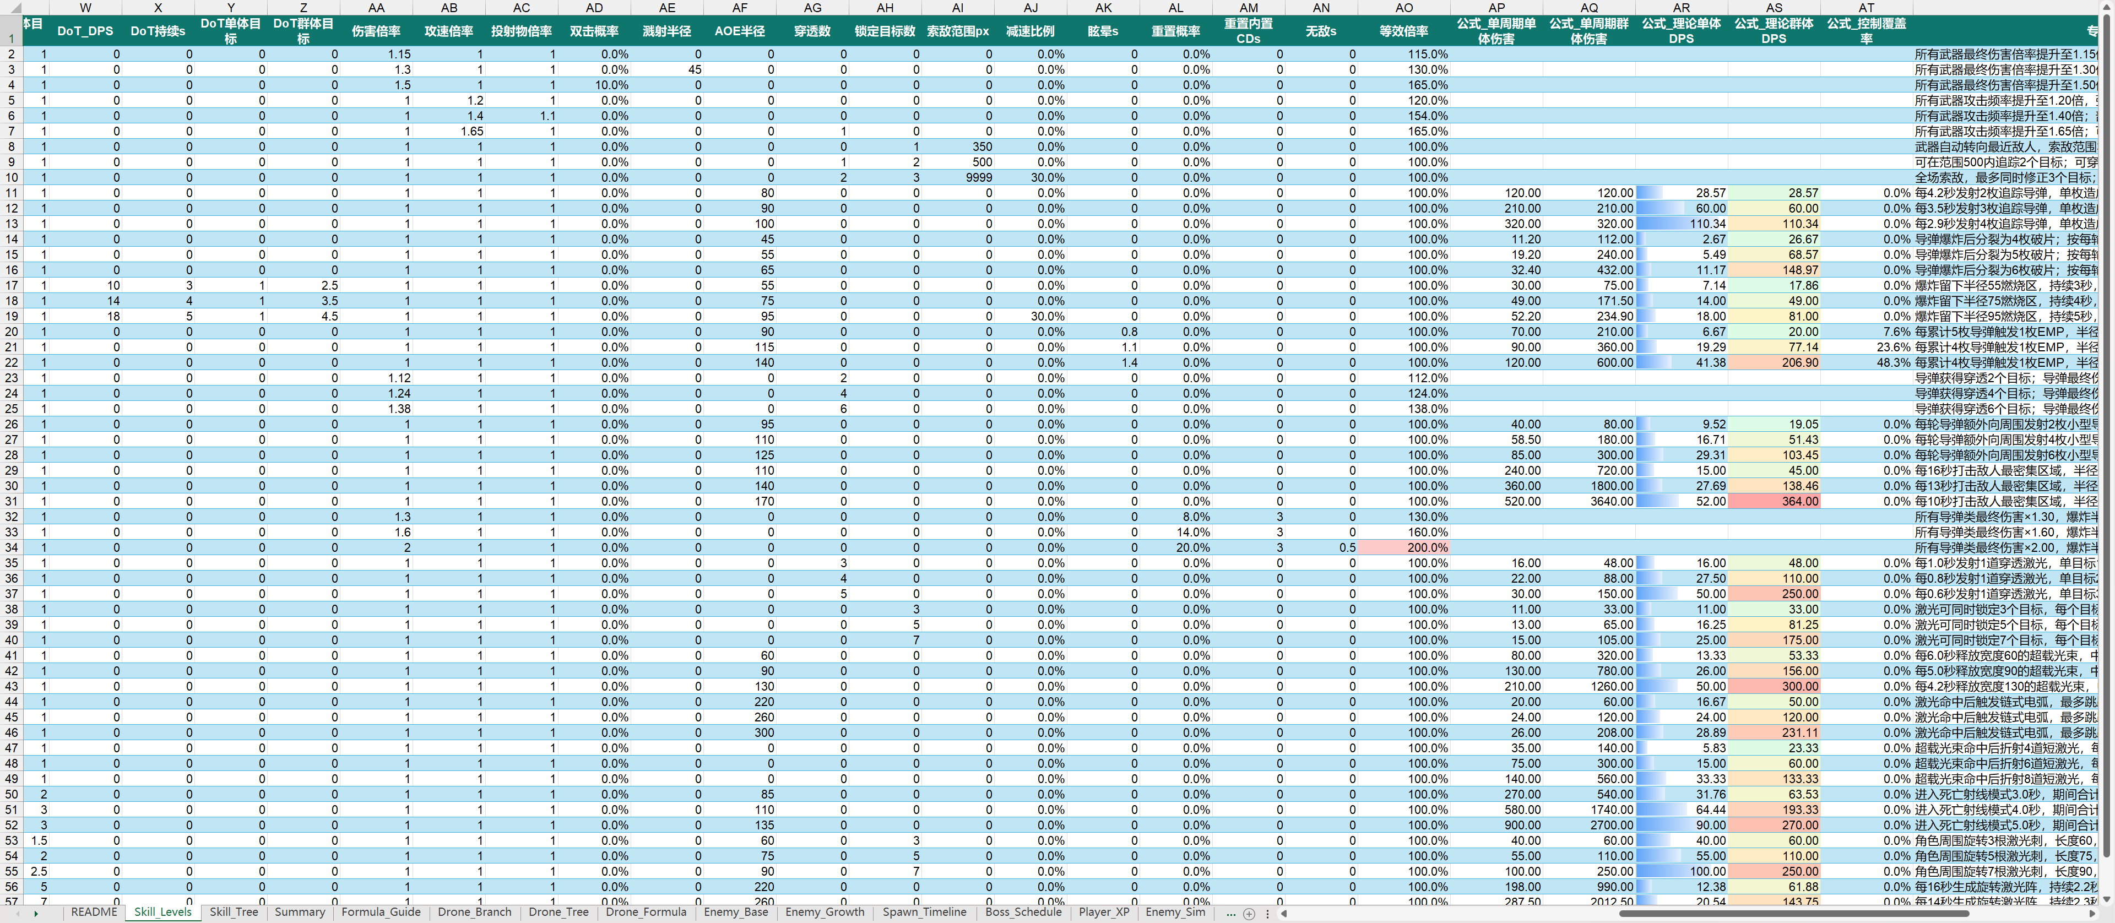Click the 锁定目标数 header cell

pyautogui.click(x=885, y=31)
